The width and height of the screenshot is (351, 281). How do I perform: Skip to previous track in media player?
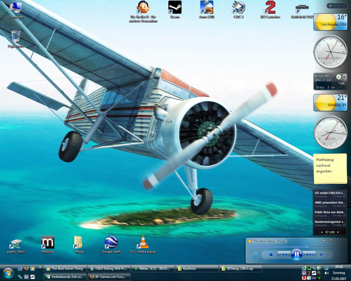[284, 255]
